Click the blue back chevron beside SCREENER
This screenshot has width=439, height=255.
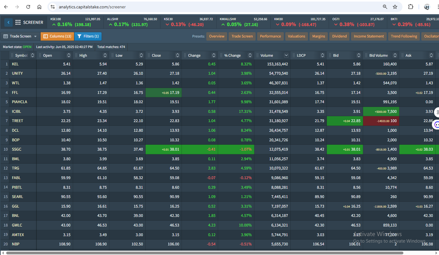click(x=8, y=22)
